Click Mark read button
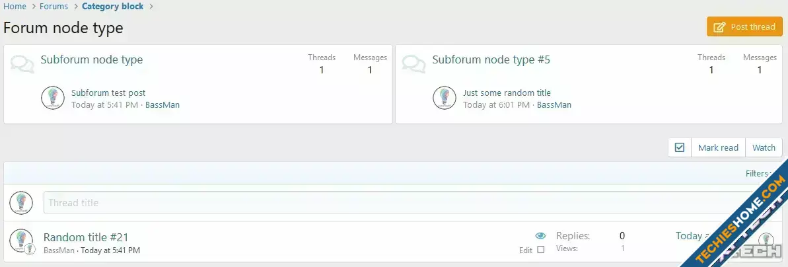 pyautogui.click(x=718, y=147)
